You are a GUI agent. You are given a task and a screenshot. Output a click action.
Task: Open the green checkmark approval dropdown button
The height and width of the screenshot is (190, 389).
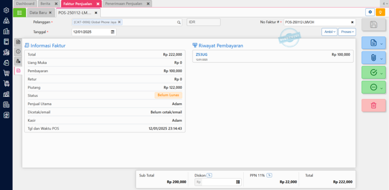click(373, 72)
